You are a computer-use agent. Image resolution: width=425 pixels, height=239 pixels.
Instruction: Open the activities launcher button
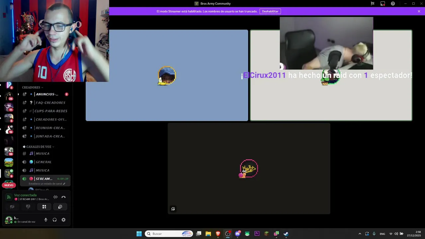44,206
